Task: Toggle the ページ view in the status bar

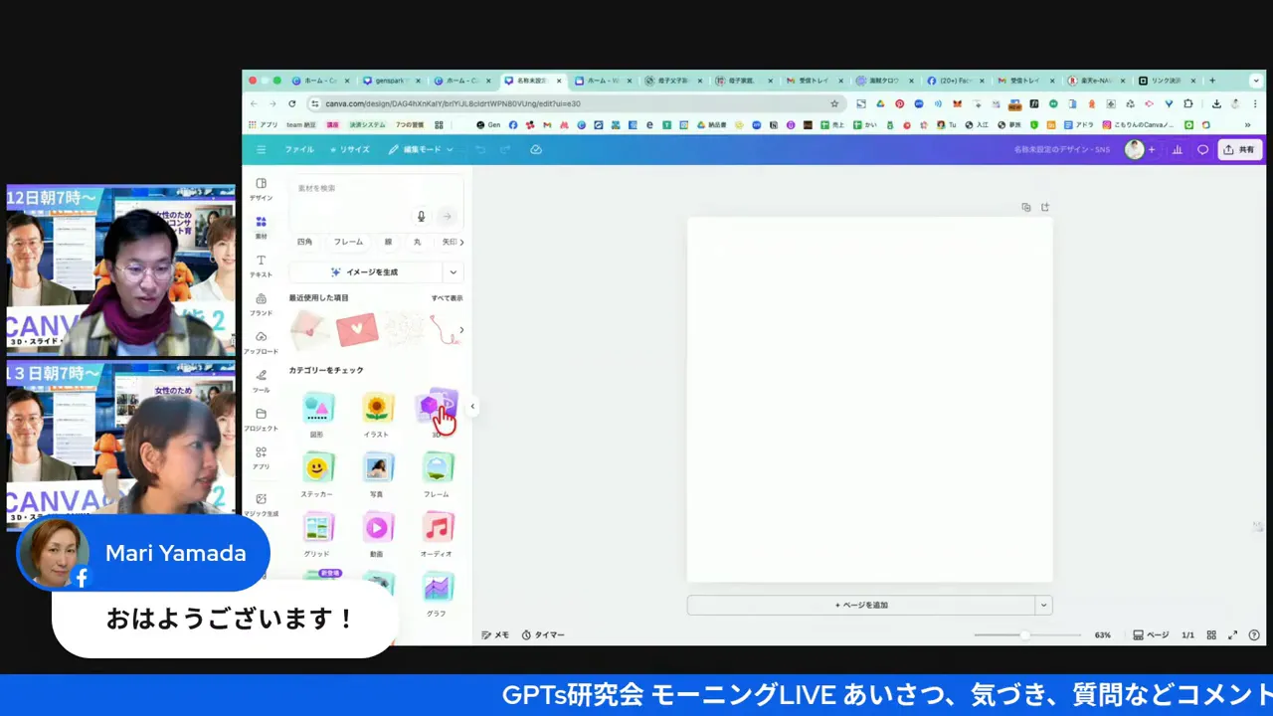Action: point(1151,634)
